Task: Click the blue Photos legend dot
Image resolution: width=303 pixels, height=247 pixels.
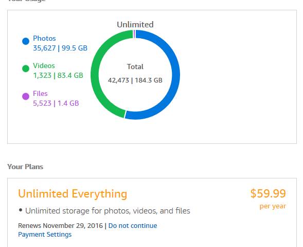Action: click(x=26, y=41)
